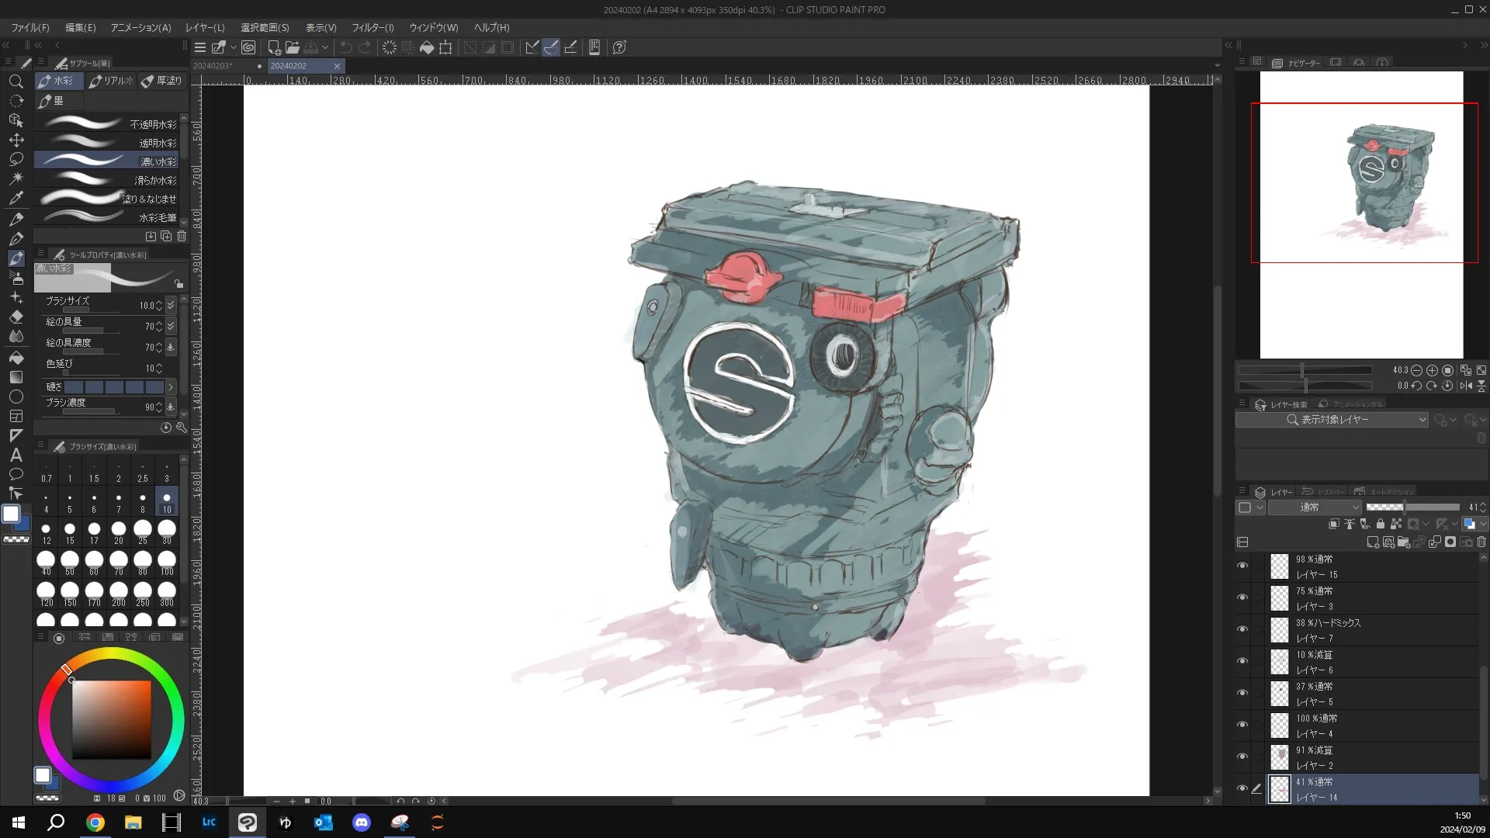Click the Redo arrow in command bar
The image size is (1490, 838).
click(365, 47)
